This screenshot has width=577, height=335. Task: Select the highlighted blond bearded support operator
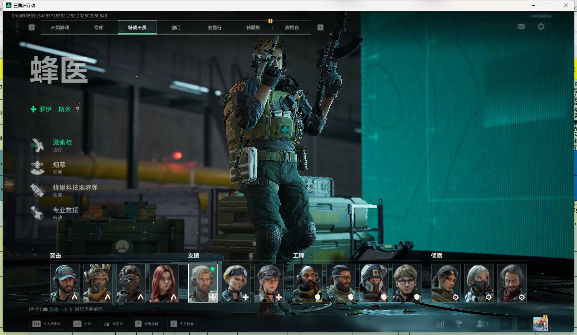pyautogui.click(x=203, y=283)
